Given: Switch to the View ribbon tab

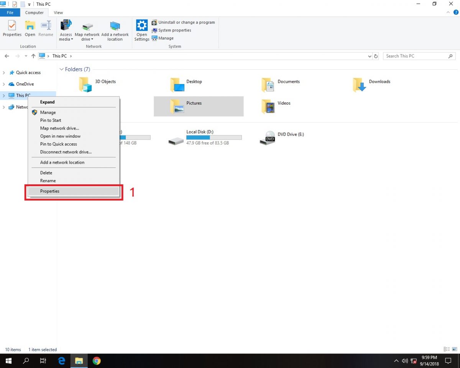Looking at the screenshot, I should click(58, 13).
